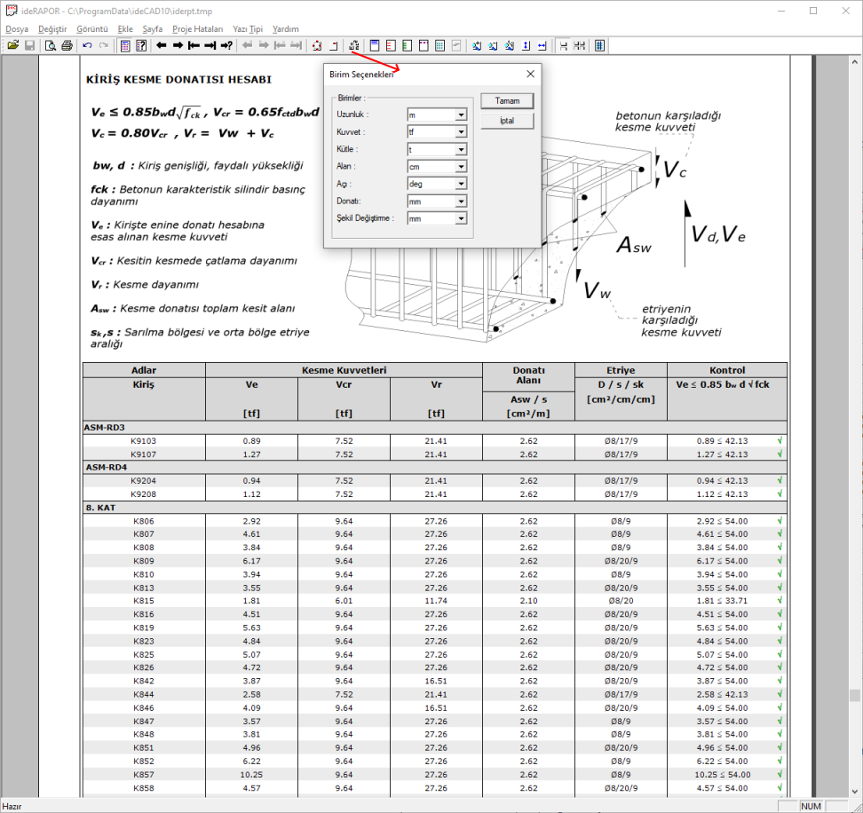Viewport: 863px width, 813px height.
Task: Click the NUM indicator in the status bar
Action: [x=811, y=807]
